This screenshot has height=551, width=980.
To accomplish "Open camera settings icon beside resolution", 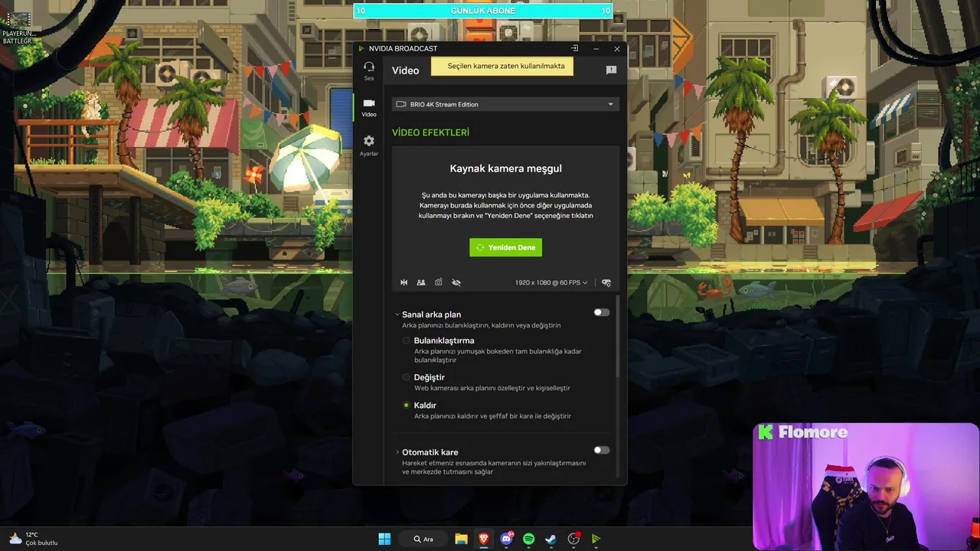I will coord(606,282).
